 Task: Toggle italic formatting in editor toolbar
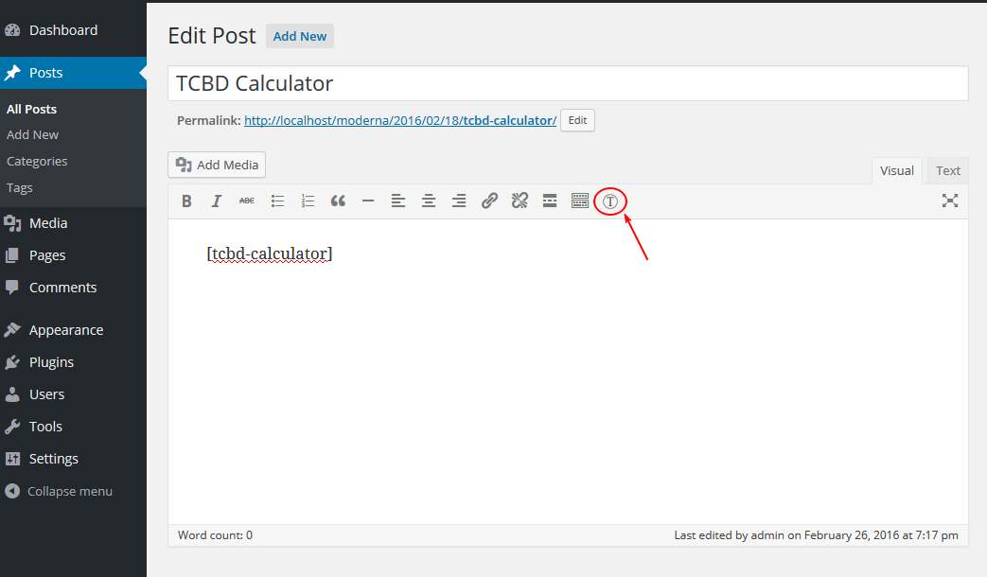(x=217, y=201)
